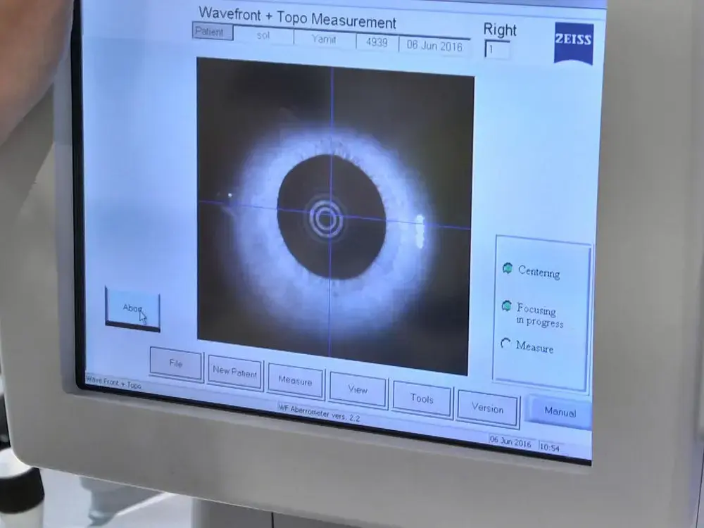Click 'WF Aberrometer vers. 2.2' text
Viewport: 704px width, 528px height.
coord(319,413)
